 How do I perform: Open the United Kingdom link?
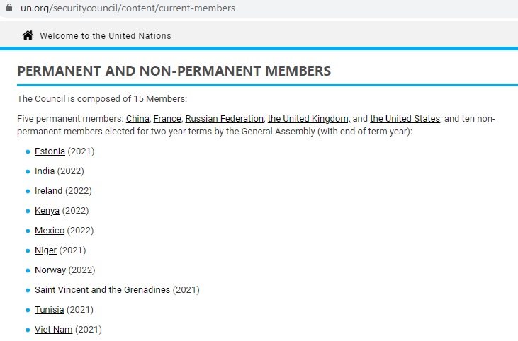tap(308, 119)
